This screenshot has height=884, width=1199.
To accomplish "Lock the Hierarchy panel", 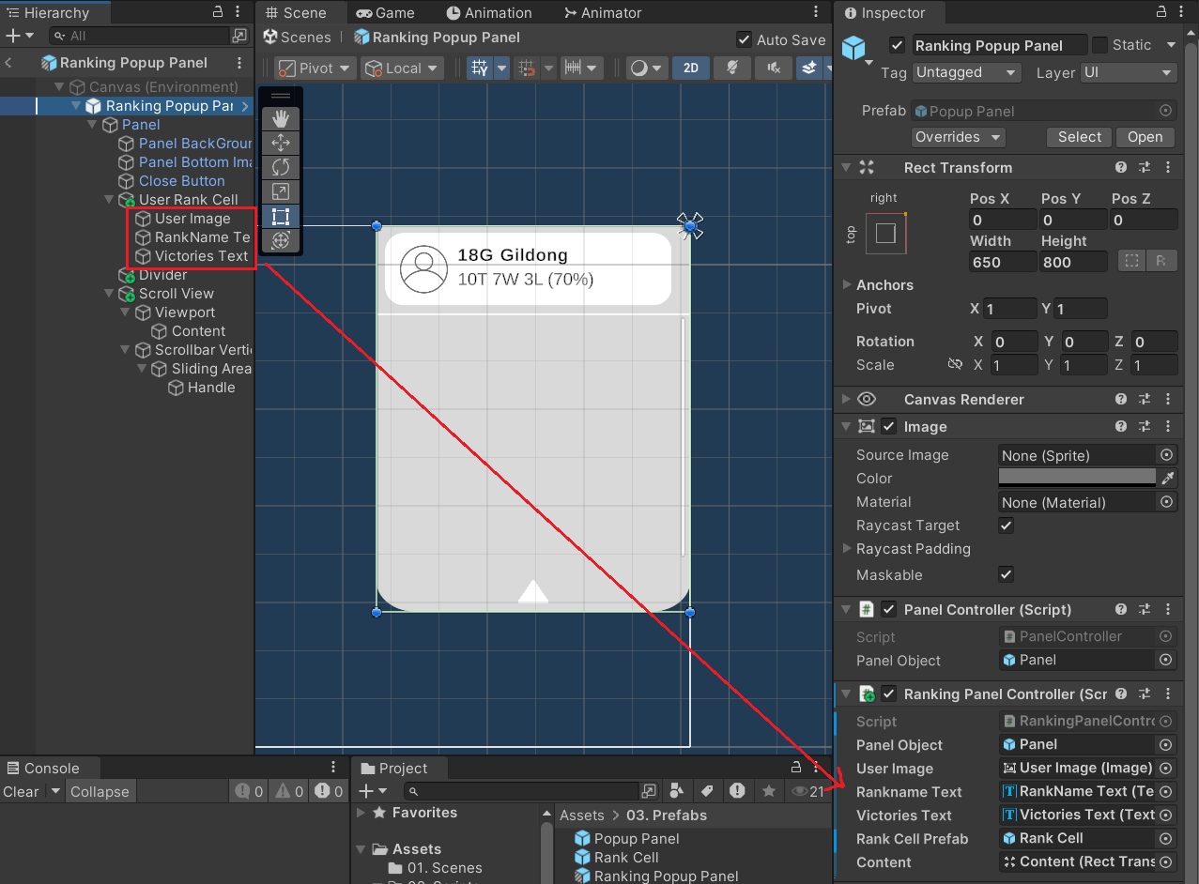I will point(218,12).
